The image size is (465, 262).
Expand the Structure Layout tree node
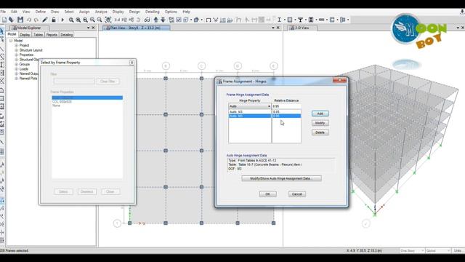(x=17, y=50)
